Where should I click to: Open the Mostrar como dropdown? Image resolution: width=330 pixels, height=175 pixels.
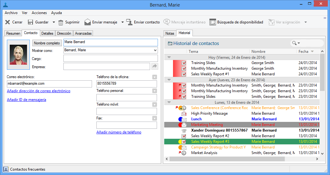[x=155, y=50]
